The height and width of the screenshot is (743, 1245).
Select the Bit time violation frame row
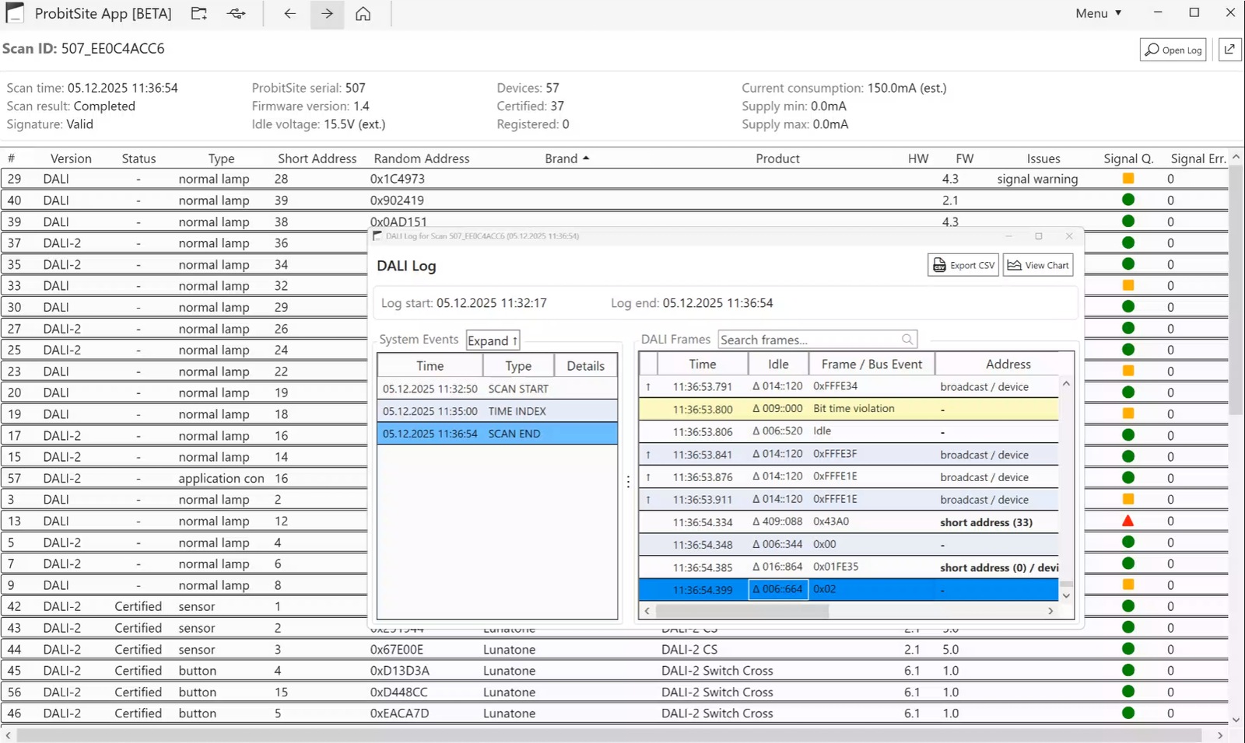coord(849,409)
